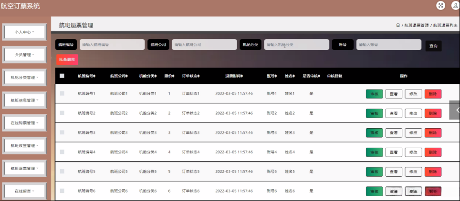Image resolution: width=460 pixels, height=201 pixels.
Task: Sort by 姓名 column arrows
Action: click(293, 76)
